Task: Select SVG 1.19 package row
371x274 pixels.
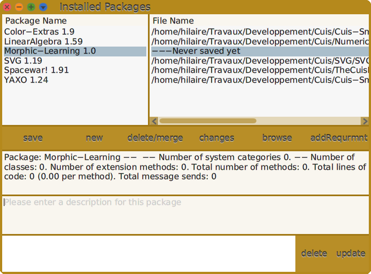Action: pos(75,61)
